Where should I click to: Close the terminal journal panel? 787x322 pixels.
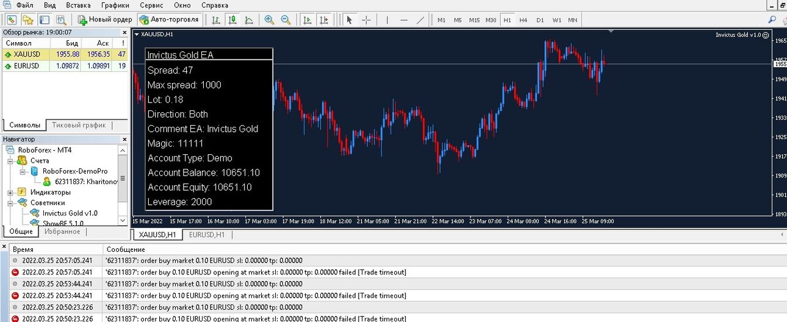tap(4, 246)
